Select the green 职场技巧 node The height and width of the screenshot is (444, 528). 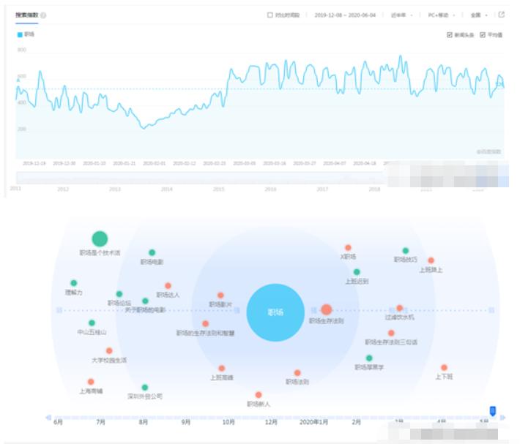click(x=406, y=251)
